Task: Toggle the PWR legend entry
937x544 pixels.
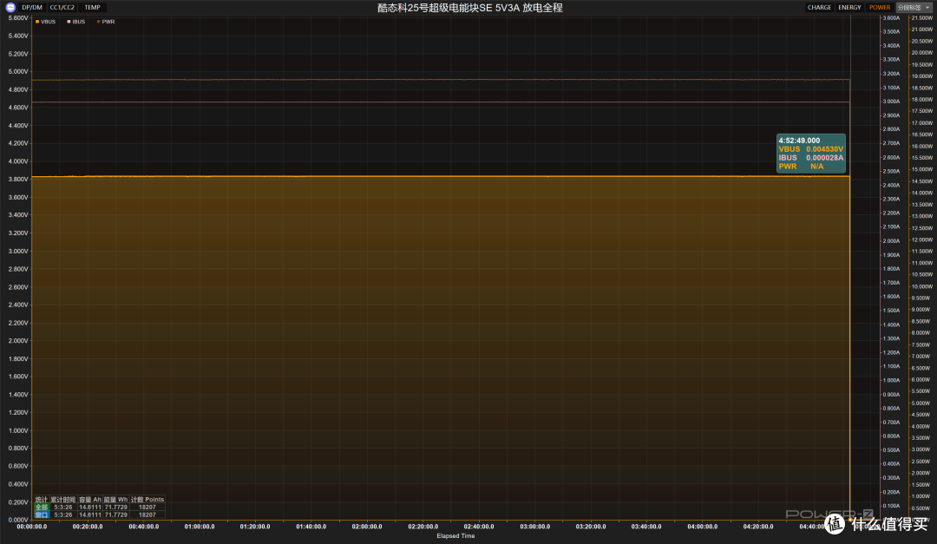Action: click(106, 22)
